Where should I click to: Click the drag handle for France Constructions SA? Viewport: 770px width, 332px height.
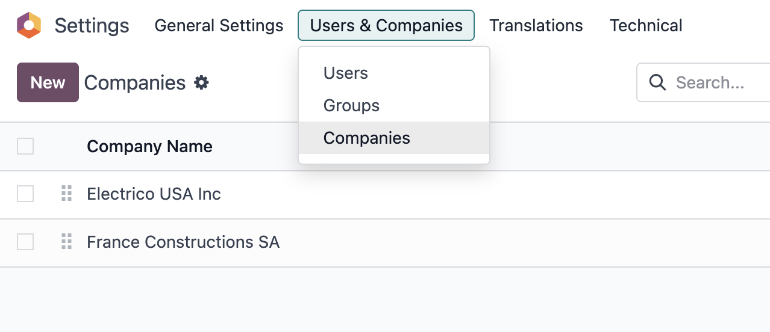66,242
